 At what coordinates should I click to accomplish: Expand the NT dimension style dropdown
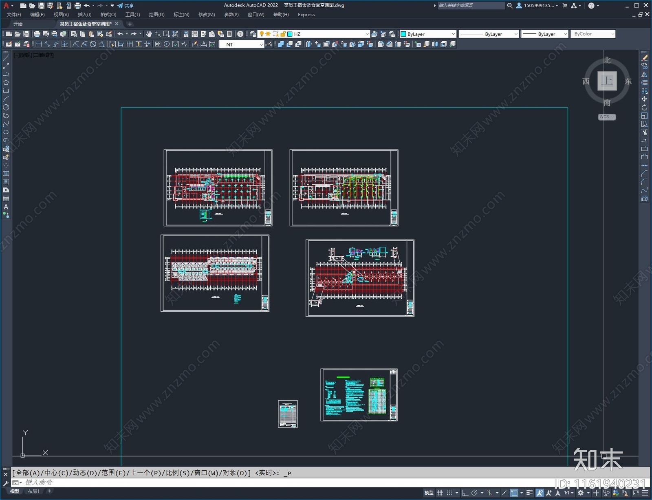[x=242, y=44]
